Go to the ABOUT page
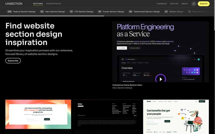 (185, 4)
